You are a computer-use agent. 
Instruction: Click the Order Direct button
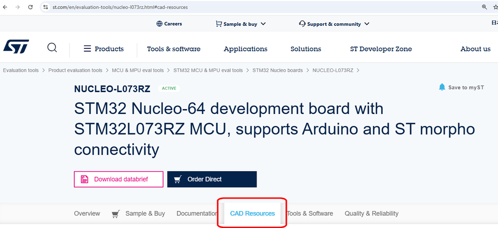tap(212, 179)
